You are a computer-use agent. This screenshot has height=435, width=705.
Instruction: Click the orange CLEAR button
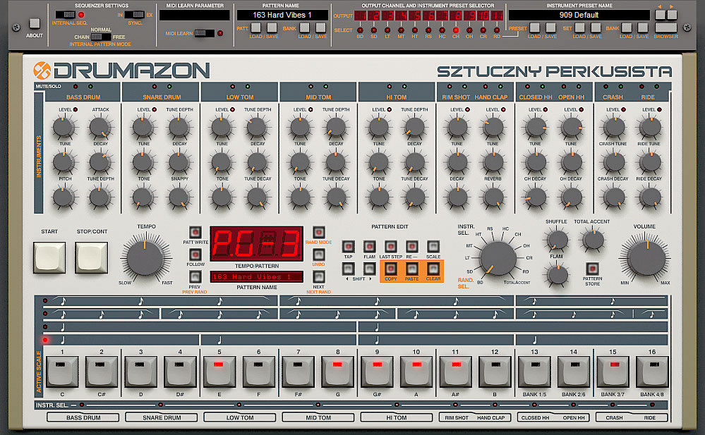coord(433,269)
